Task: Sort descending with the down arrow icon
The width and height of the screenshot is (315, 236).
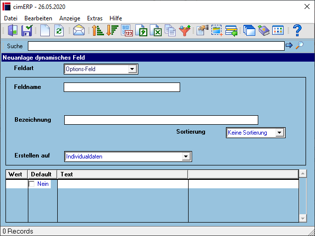Action: (x=112, y=30)
